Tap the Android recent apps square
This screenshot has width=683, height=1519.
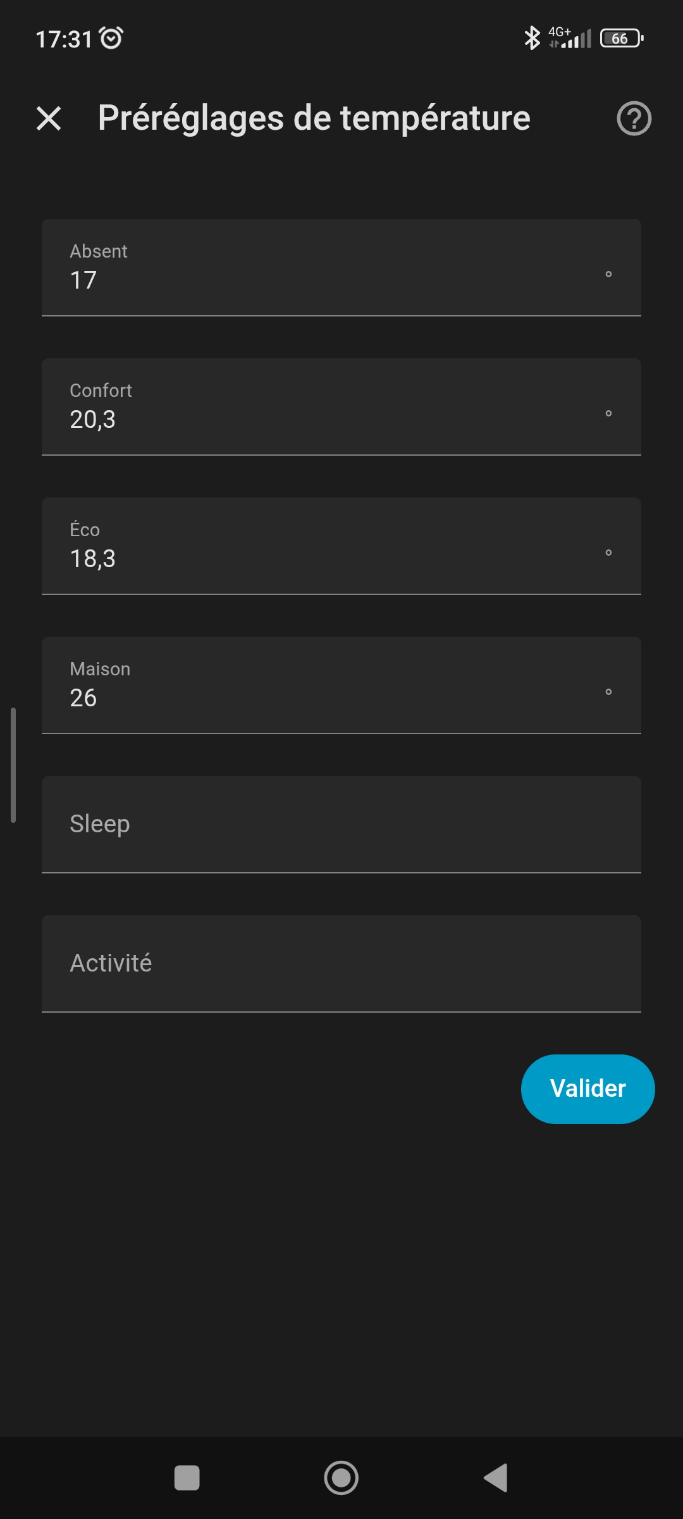187,1478
